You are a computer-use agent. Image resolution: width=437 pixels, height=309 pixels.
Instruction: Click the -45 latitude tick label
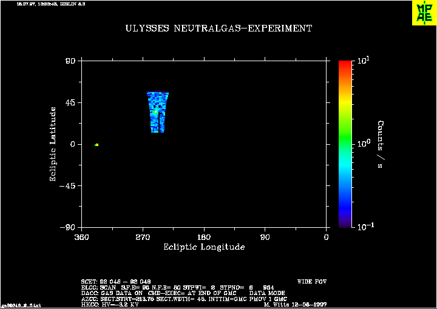68,186
